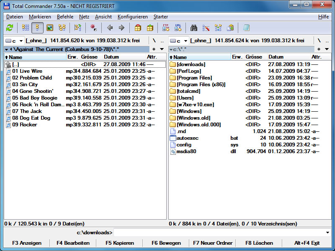
Task: Select the config sys file name
Action: pyautogui.click(x=184, y=145)
